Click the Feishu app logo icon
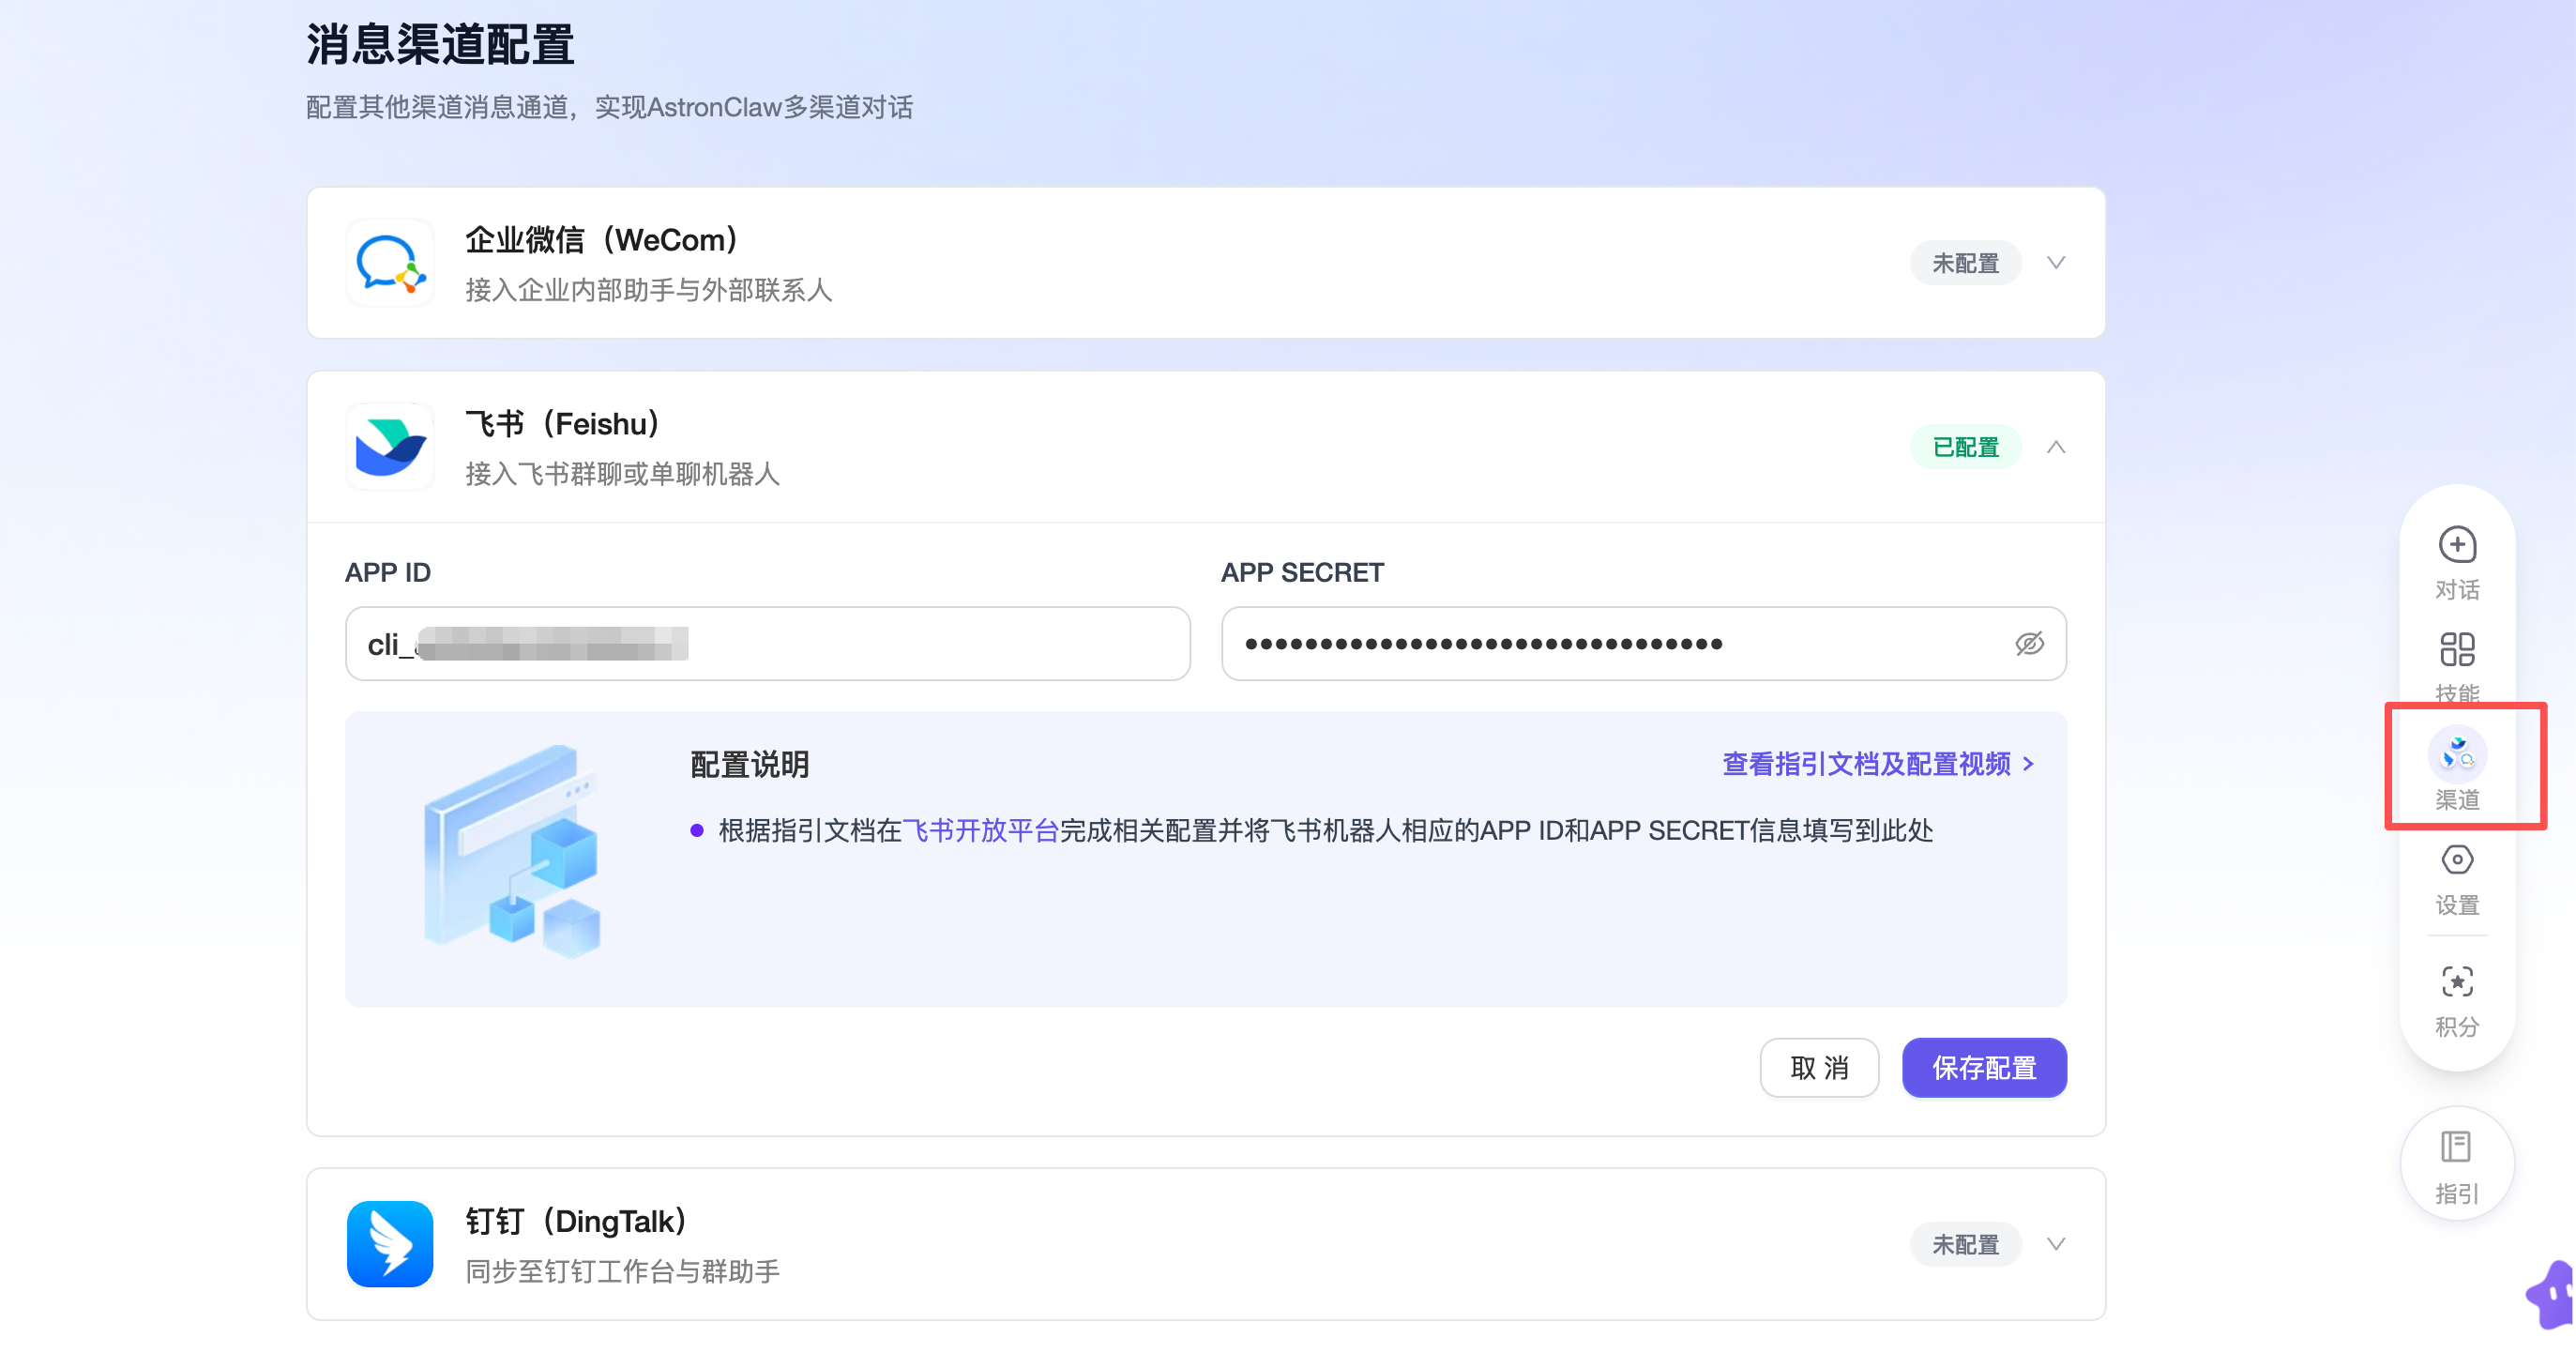The image size is (2576, 1368). [x=390, y=446]
